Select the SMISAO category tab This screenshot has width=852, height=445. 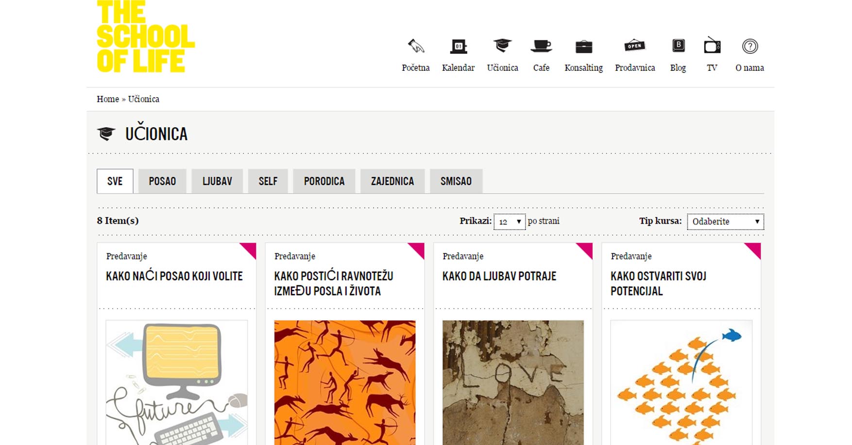click(456, 181)
